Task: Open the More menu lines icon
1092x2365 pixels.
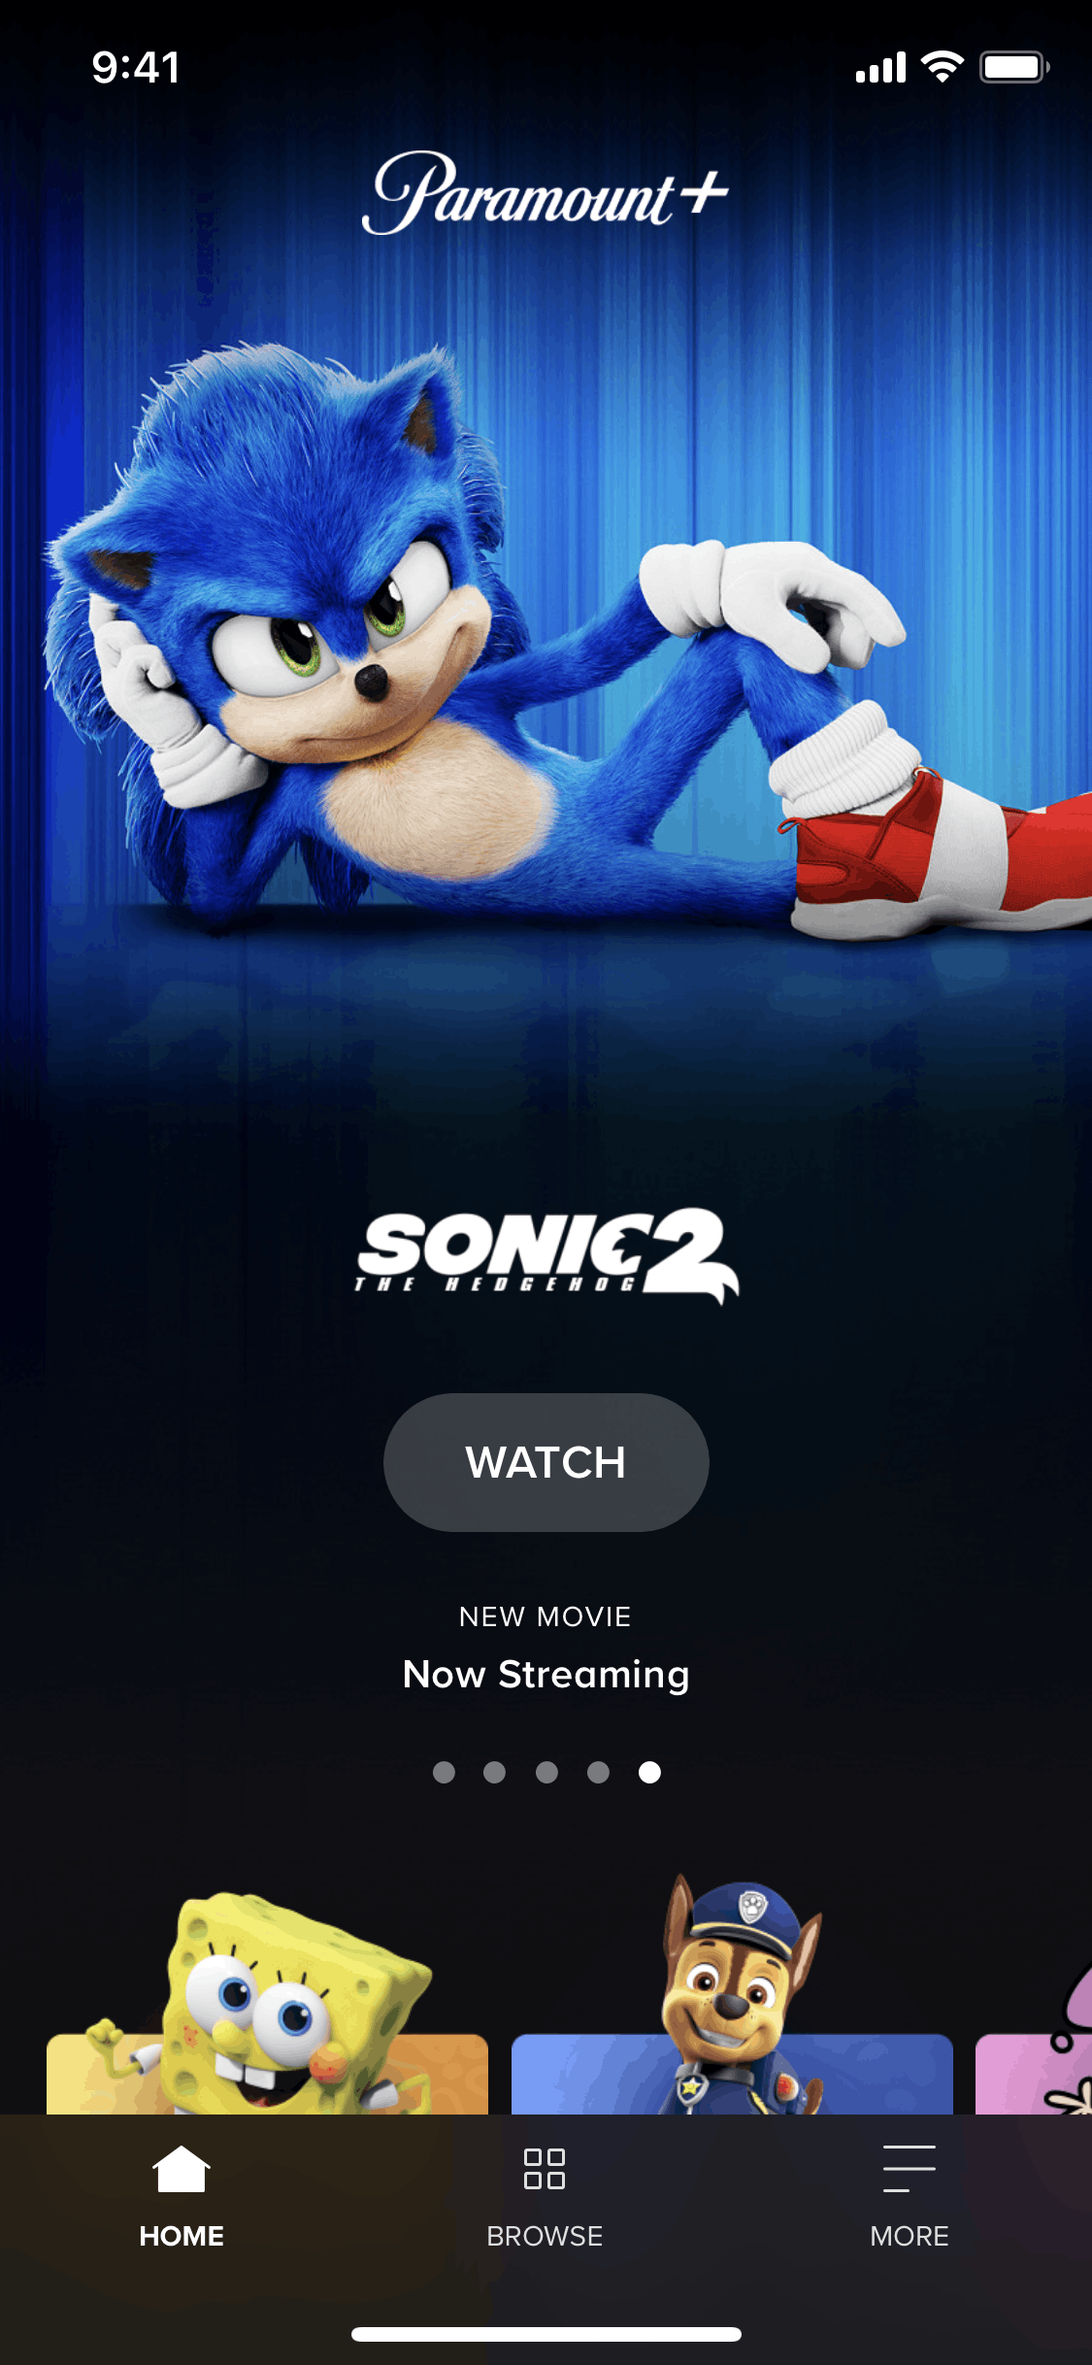Action: tap(909, 2169)
